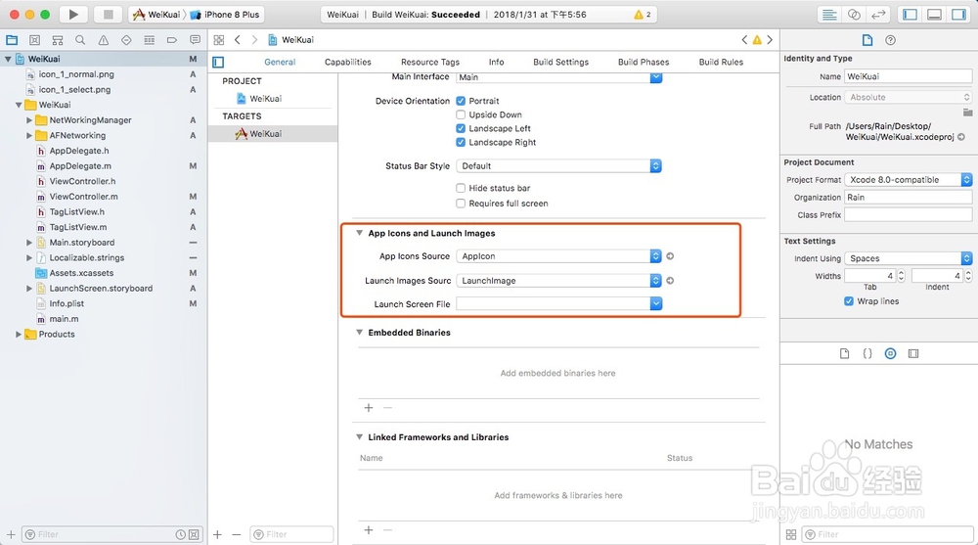Open Indent Using dropdown
The image size is (978, 545).
pos(909,258)
